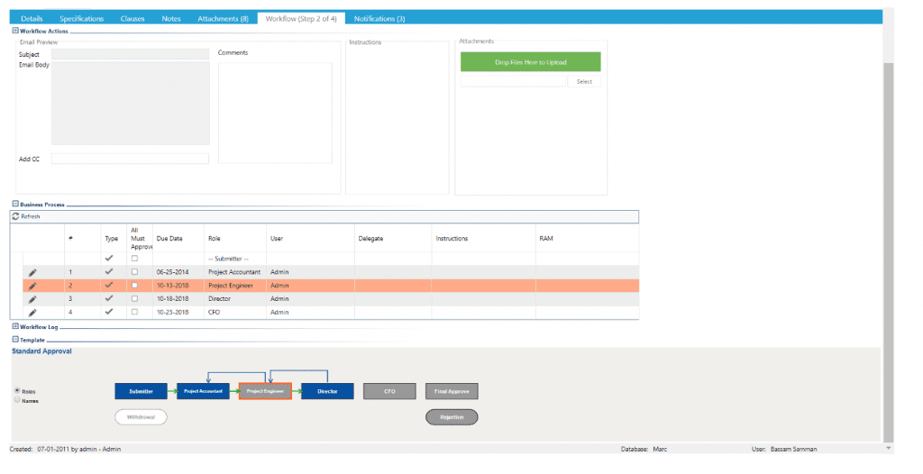Edit the Project Engineer workflow row pencil
The height and width of the screenshot is (474, 923).
point(32,287)
